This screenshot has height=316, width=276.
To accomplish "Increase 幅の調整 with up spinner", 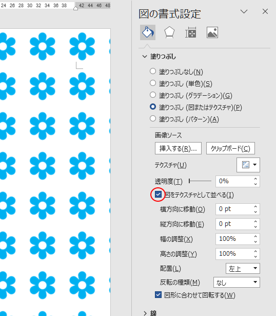I will pyautogui.click(x=255, y=236).
